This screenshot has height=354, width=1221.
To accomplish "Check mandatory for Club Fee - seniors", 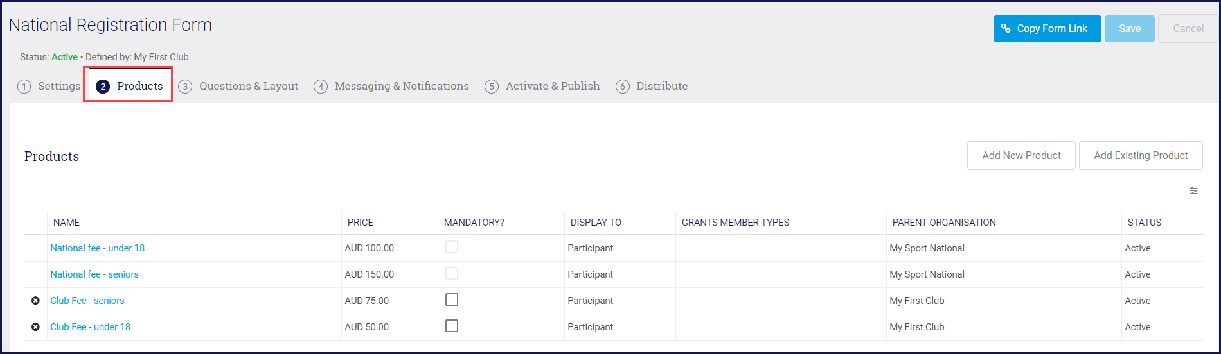I will tap(452, 300).
